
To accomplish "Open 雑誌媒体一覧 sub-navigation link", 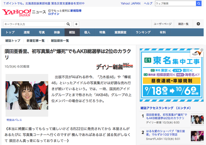I will coord(60,41).
